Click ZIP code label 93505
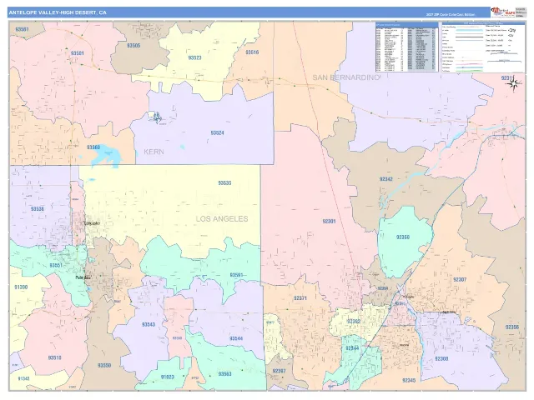The image size is (534, 400). tap(133, 45)
